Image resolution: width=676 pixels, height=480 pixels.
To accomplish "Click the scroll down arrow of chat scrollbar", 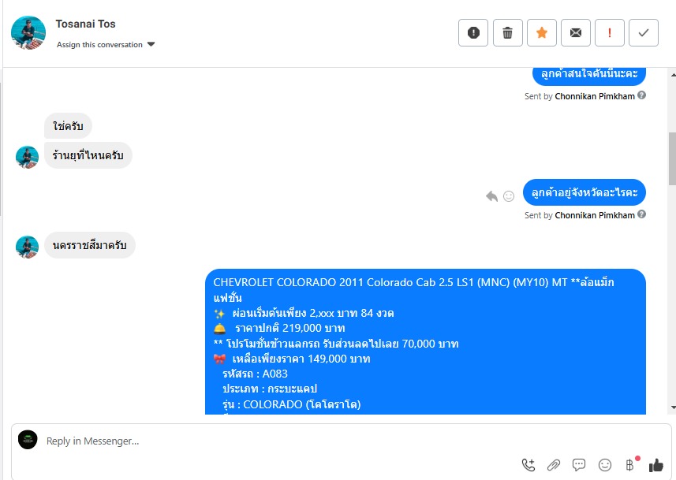I will [673, 407].
